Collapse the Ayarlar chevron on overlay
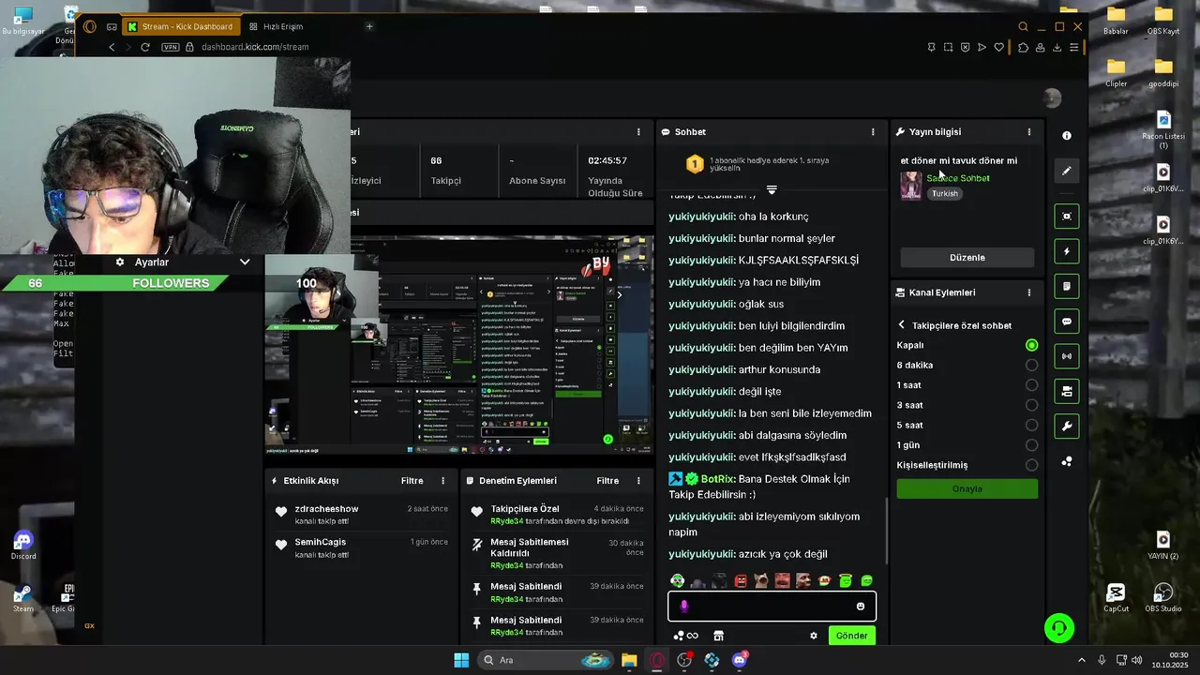 [245, 262]
